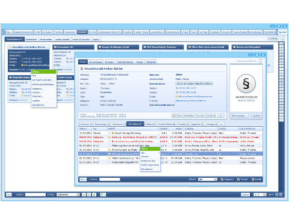The height and width of the screenshot is (221, 289).
Task: Click the Löschen button under the logo
Action: point(256,116)
